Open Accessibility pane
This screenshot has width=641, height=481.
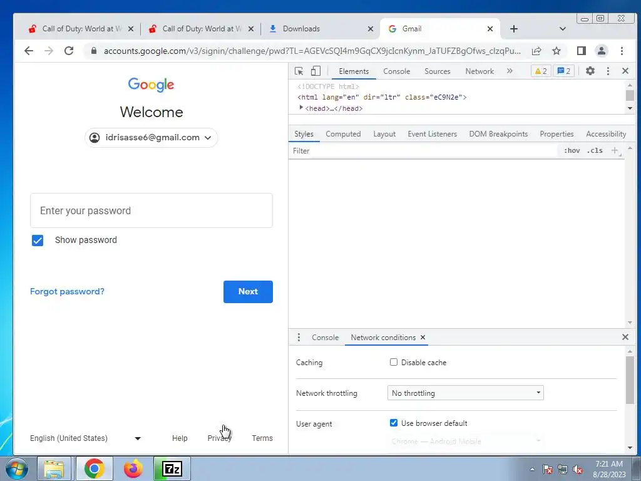click(x=606, y=134)
